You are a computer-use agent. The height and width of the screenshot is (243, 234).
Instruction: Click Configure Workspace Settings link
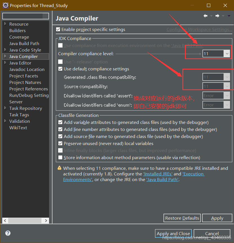coord(199,30)
